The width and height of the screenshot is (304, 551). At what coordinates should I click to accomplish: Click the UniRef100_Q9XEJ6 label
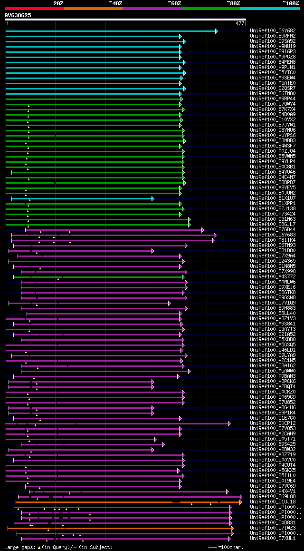pyautogui.click(x=273, y=287)
